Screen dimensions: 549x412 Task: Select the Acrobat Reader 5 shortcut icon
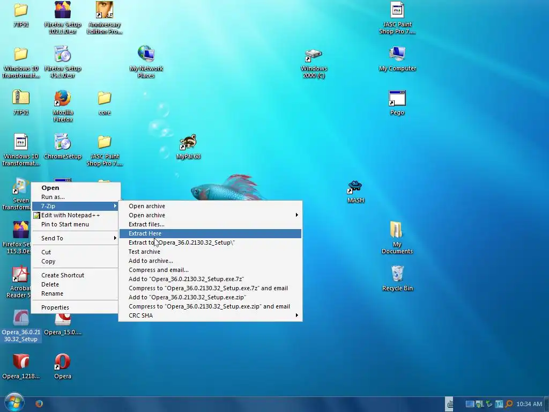click(x=20, y=274)
